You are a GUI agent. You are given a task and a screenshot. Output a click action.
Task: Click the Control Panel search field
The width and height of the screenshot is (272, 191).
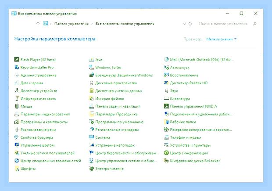tap(223, 24)
